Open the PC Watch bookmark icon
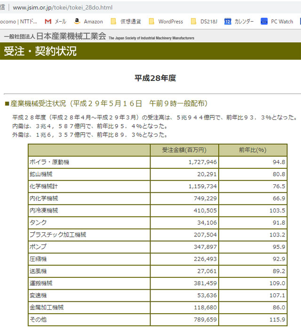The image size is (301, 331). (x=264, y=21)
